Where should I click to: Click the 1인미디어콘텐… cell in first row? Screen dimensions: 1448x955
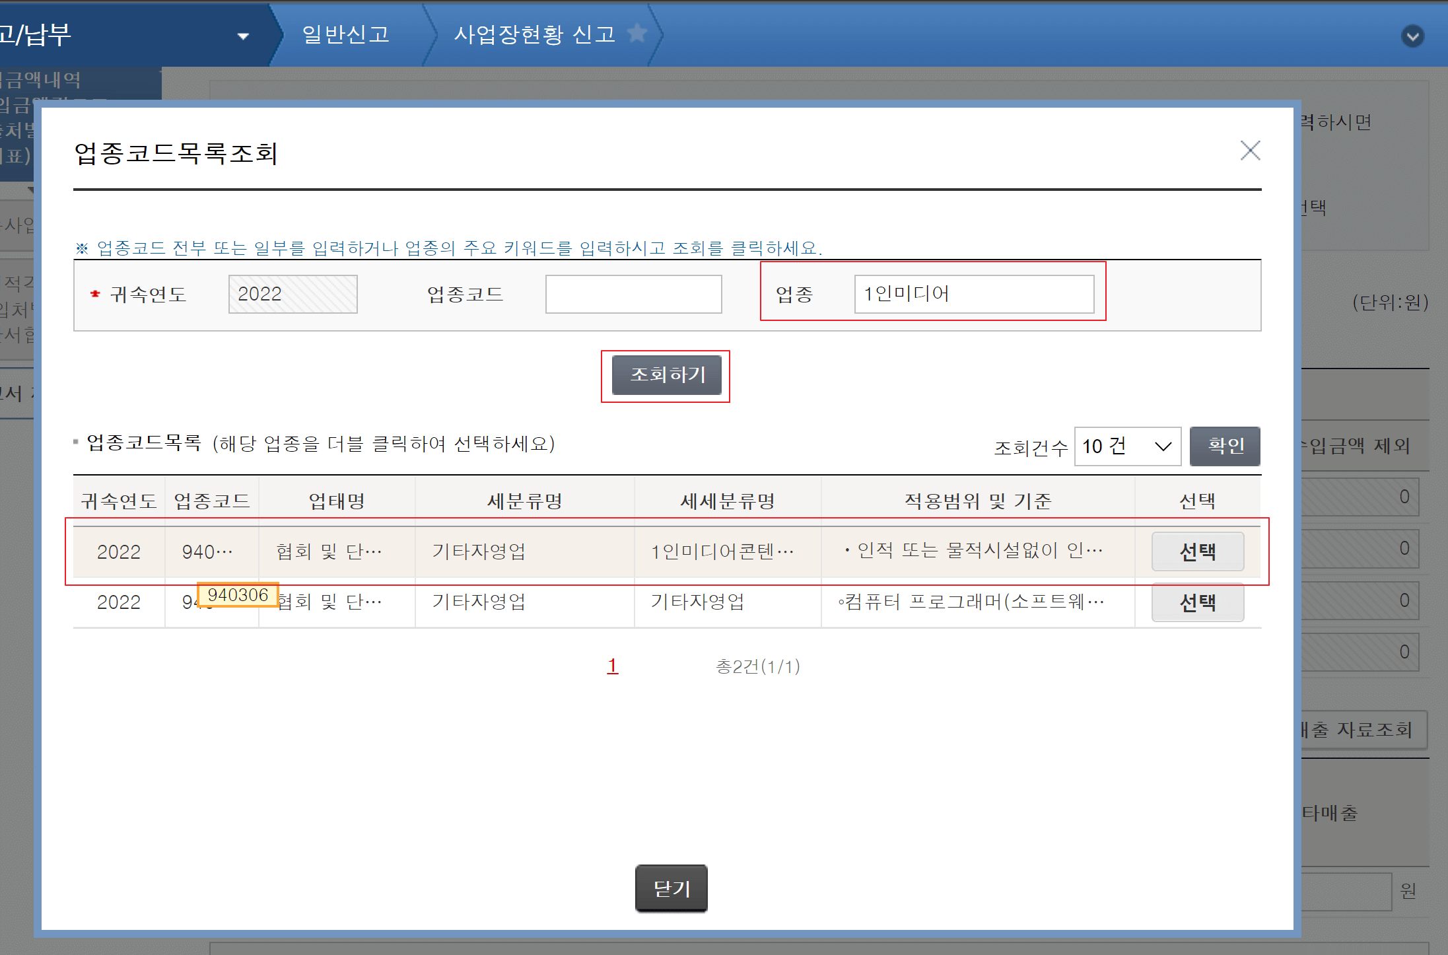pyautogui.click(x=722, y=551)
